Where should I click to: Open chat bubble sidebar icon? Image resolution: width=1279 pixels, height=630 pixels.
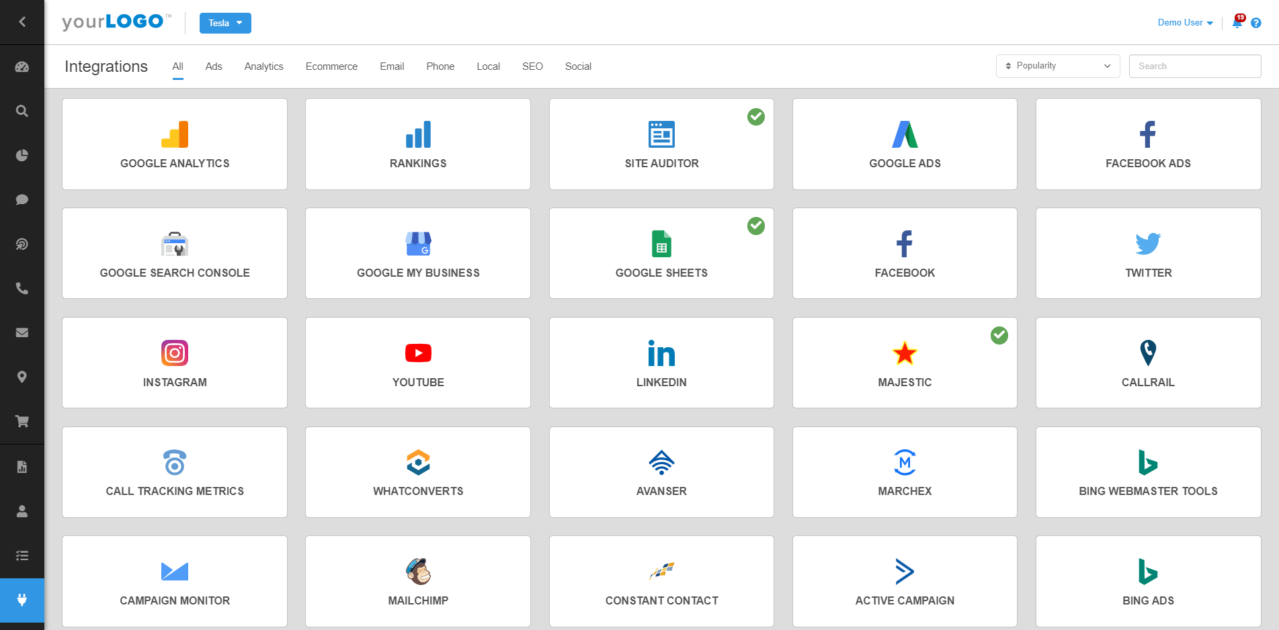click(22, 199)
